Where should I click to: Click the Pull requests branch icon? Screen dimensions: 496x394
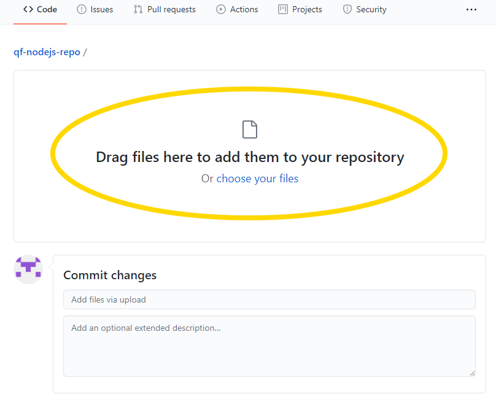point(138,9)
